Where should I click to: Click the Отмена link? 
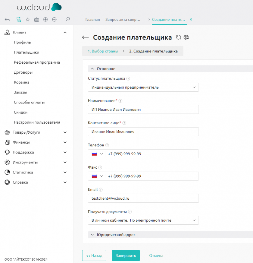tap(156, 255)
